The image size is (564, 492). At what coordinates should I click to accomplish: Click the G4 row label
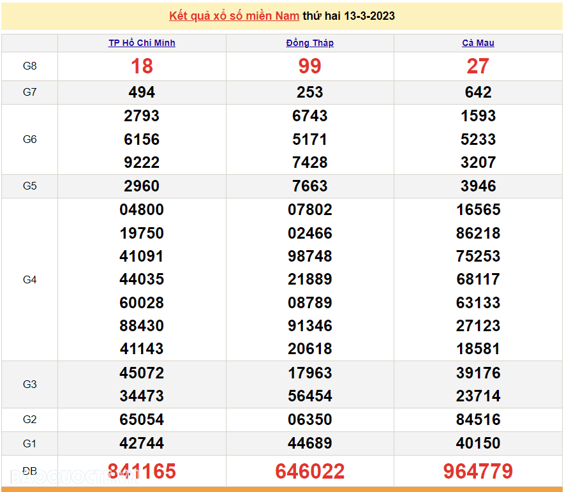pyautogui.click(x=29, y=280)
